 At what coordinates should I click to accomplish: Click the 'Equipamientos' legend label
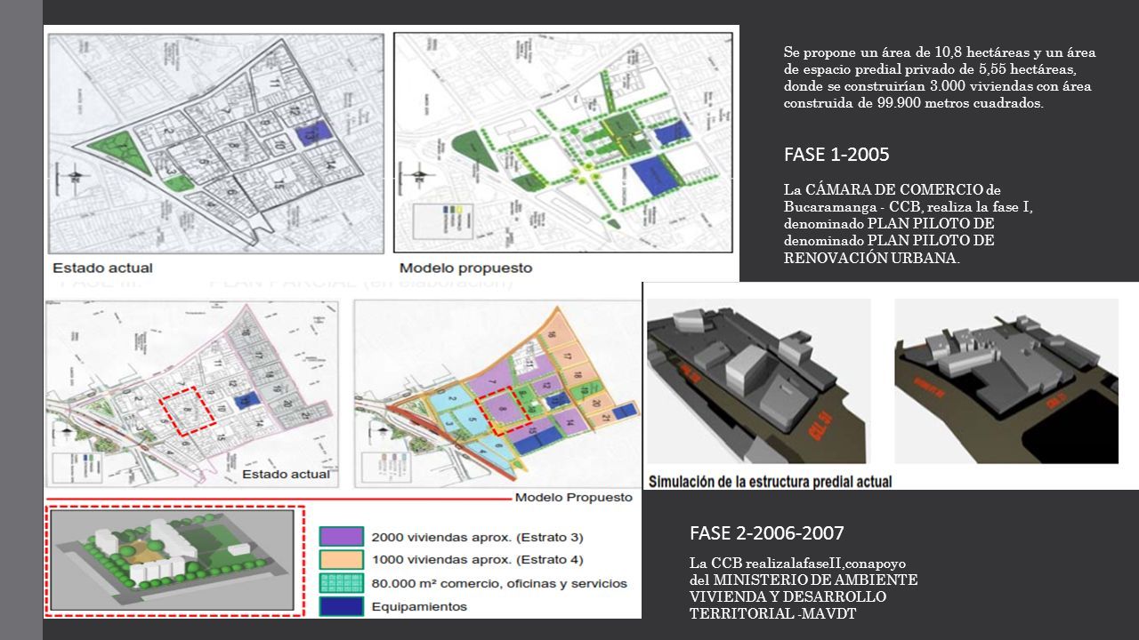[419, 607]
